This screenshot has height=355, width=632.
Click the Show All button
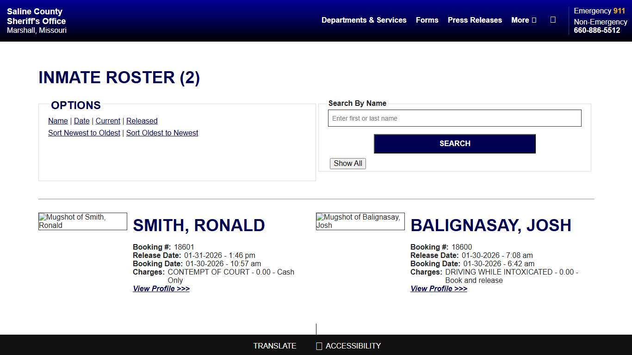[347, 163]
